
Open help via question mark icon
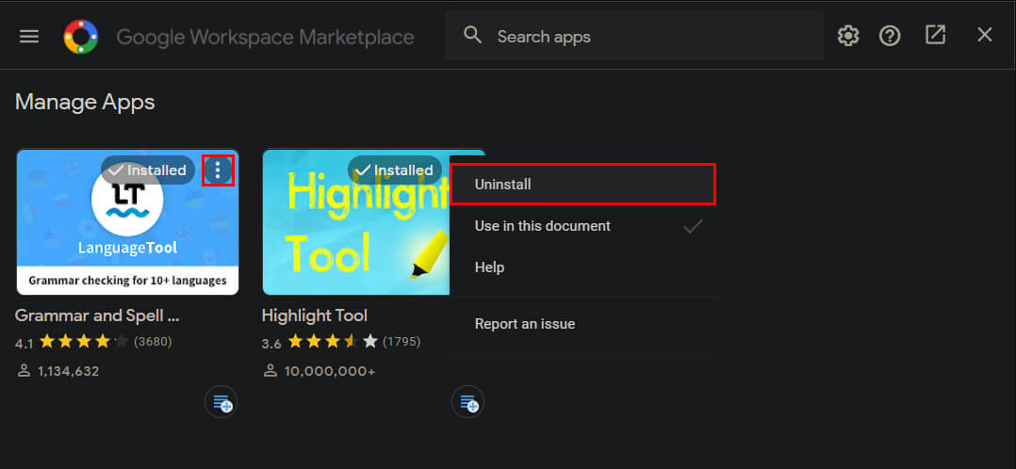point(890,36)
